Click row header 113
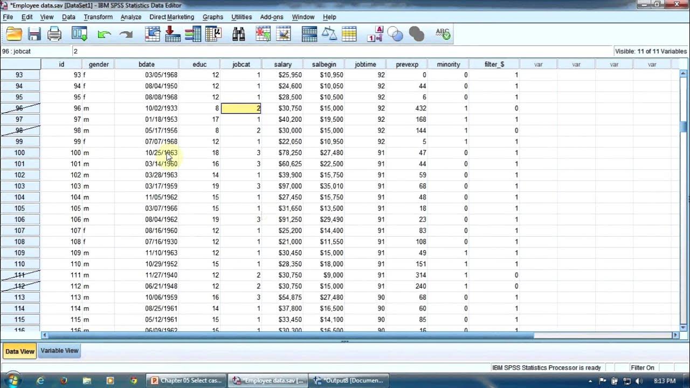 [20, 297]
